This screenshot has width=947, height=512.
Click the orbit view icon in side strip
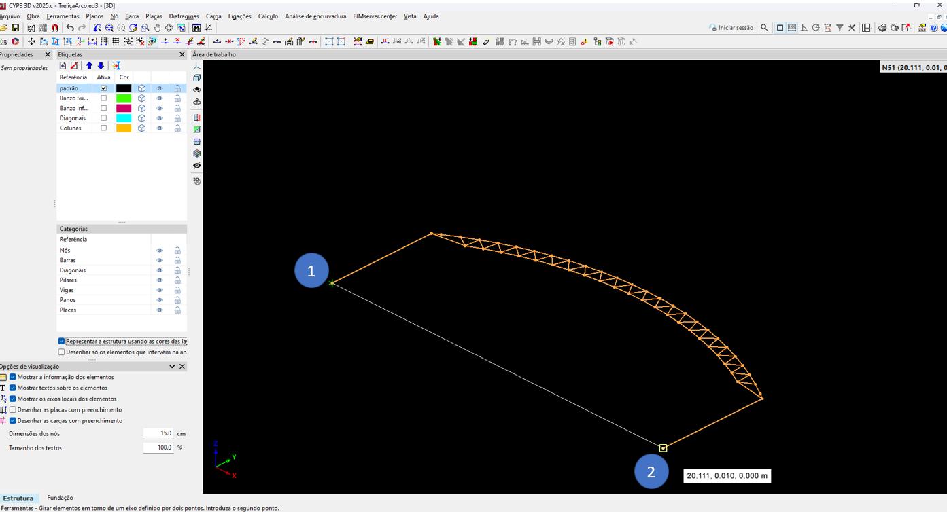(x=197, y=90)
